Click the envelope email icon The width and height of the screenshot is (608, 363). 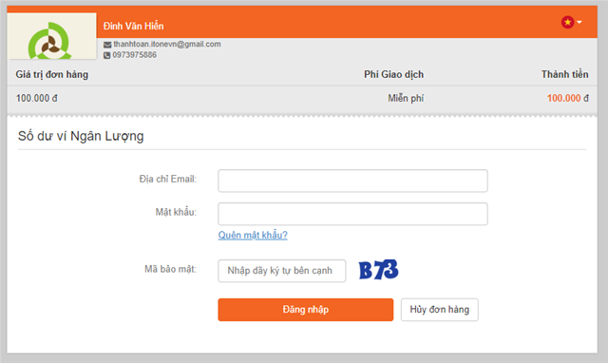(x=107, y=45)
